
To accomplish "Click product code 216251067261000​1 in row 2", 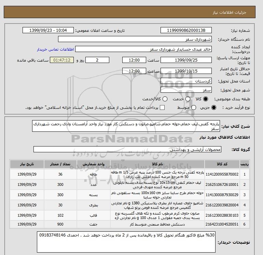I will tap(222, 184).
